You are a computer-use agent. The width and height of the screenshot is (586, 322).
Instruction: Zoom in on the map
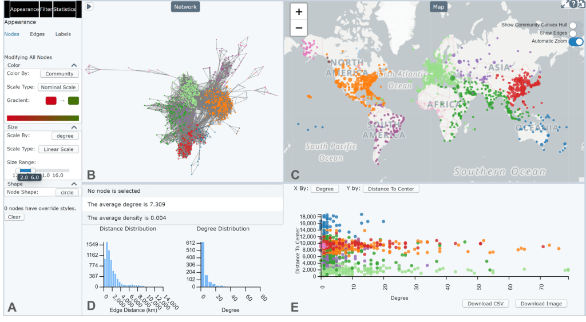tap(299, 11)
